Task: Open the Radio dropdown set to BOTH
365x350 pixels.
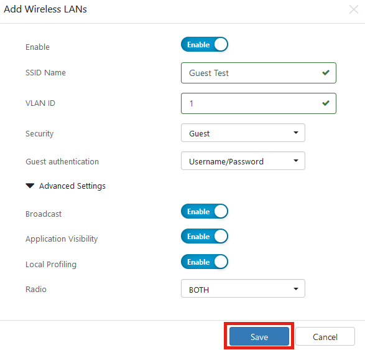Action: 243,288
